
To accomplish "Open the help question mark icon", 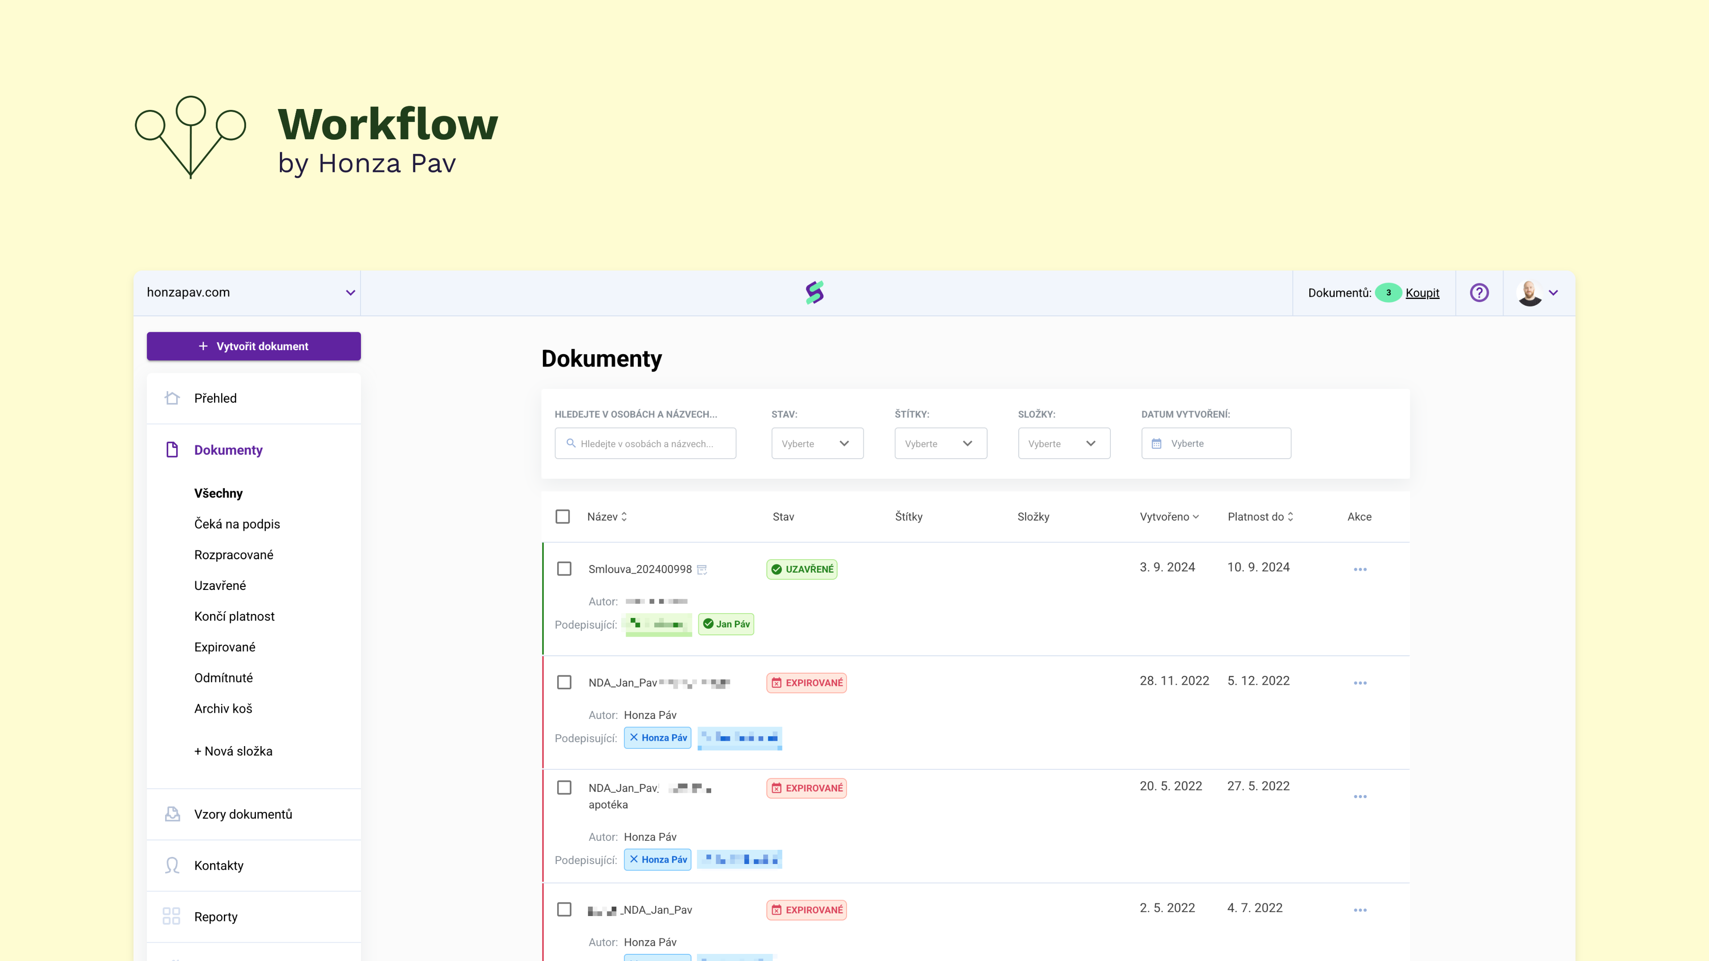I will click(x=1479, y=292).
